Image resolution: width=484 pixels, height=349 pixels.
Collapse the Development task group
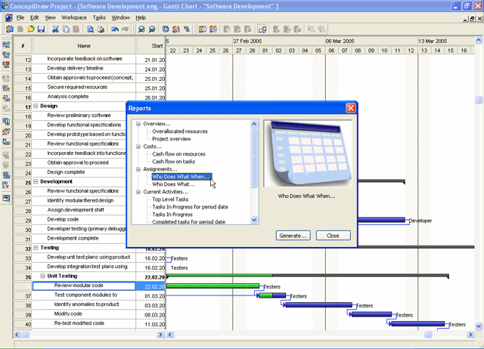(x=36, y=181)
